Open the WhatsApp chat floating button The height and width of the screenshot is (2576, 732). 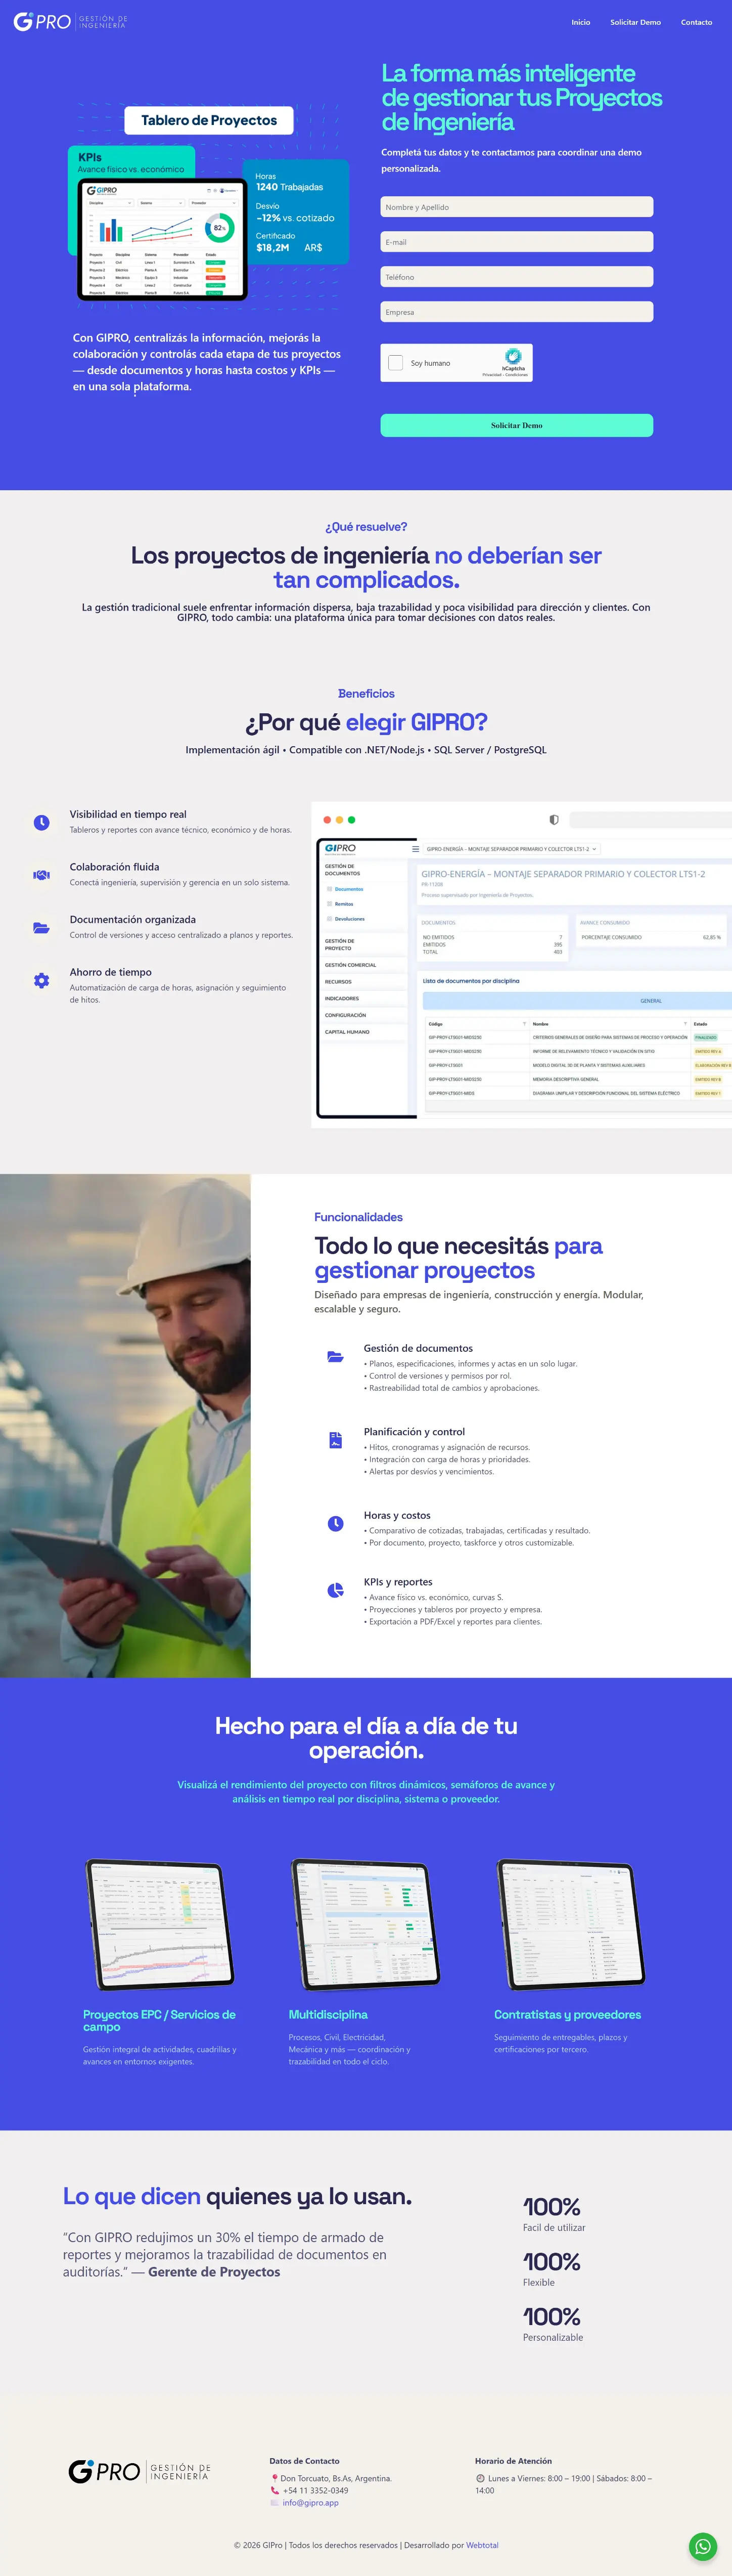pos(703,2546)
